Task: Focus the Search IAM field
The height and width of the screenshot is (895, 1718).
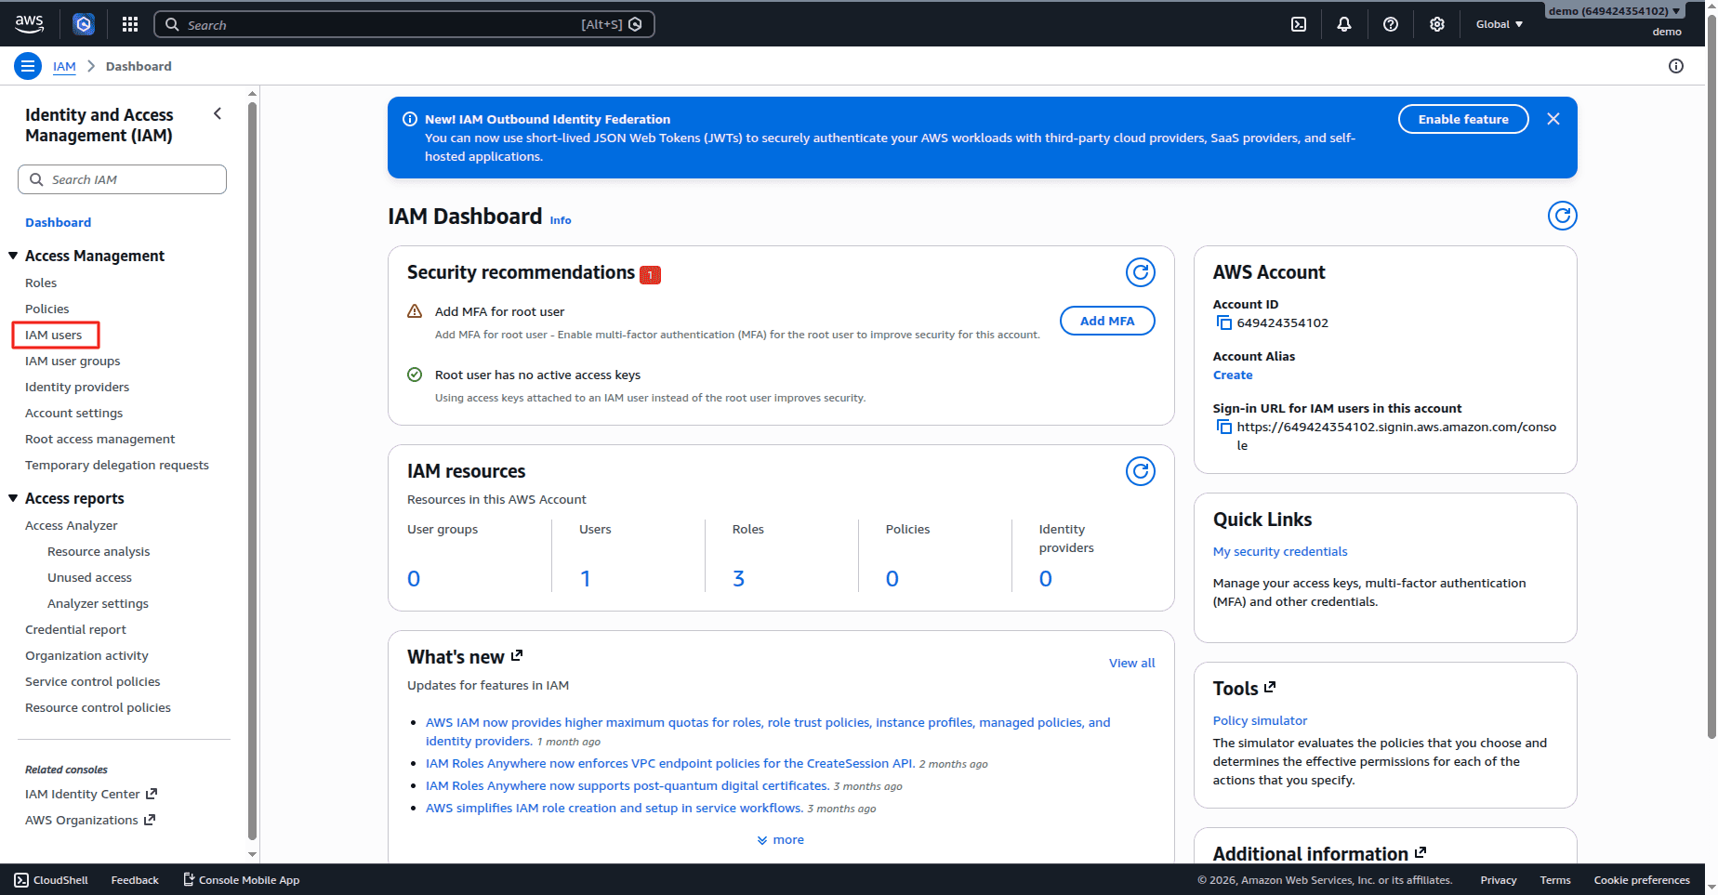Action: click(122, 179)
